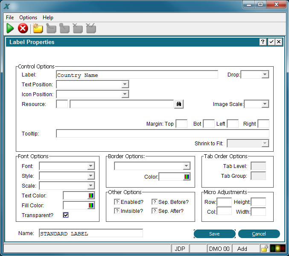Click the application X logo in title bar
289x256 pixels.
click(7, 6)
